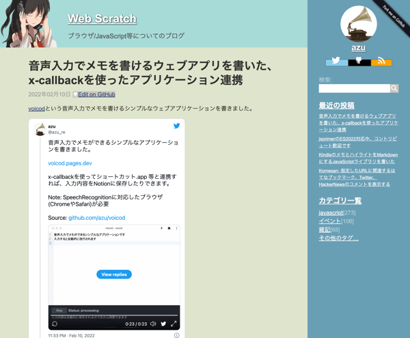The width and height of the screenshot is (410, 338).
Task: Click the azu display name in tweet
Action: tap(52, 126)
